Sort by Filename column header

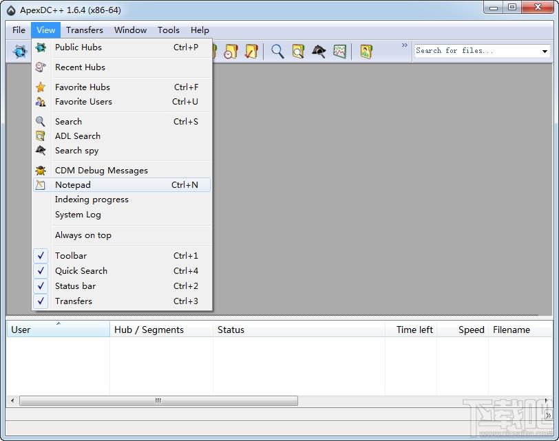coord(520,329)
